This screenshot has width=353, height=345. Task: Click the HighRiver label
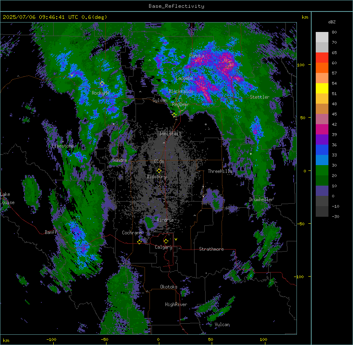(x=176, y=304)
